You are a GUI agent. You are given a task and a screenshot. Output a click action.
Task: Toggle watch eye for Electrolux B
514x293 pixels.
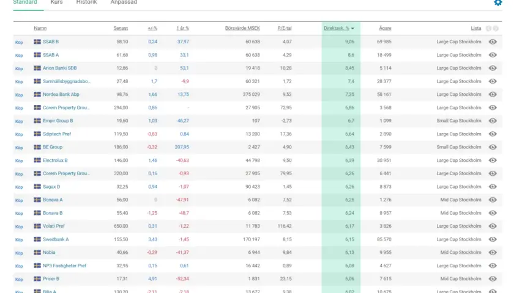pyautogui.click(x=493, y=160)
